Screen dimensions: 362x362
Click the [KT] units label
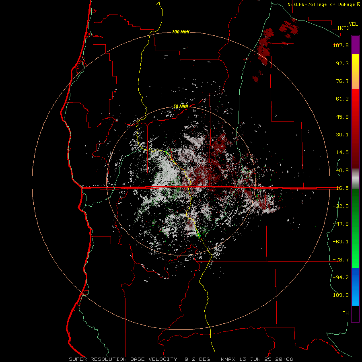343,28
